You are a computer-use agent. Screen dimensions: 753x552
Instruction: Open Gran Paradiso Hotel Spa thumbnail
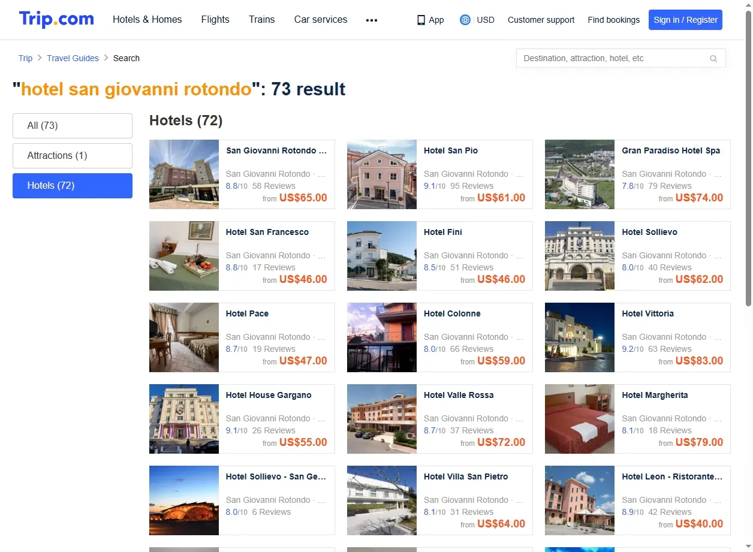[x=580, y=174]
